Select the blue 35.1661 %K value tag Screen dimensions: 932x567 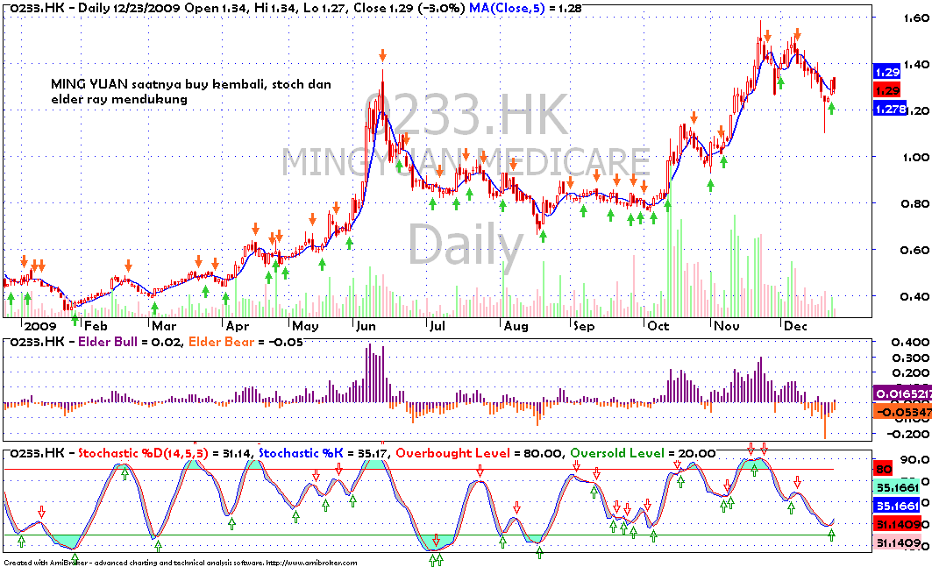pyautogui.click(x=896, y=506)
